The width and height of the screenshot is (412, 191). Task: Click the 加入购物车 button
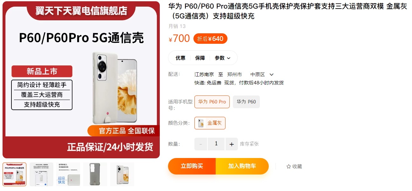[242, 166]
